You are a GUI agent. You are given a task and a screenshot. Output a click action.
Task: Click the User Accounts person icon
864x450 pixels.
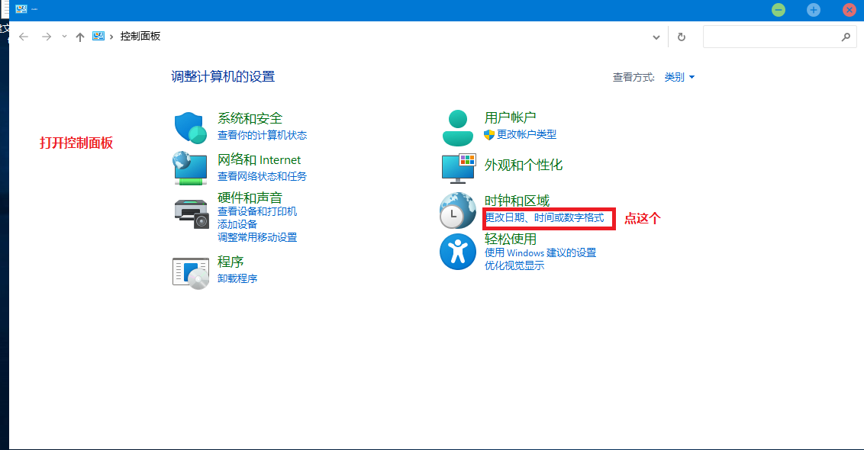click(x=458, y=127)
